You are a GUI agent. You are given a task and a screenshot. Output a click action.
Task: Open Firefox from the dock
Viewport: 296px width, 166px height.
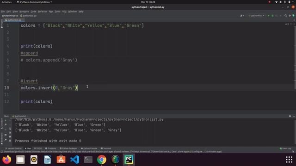7,160
